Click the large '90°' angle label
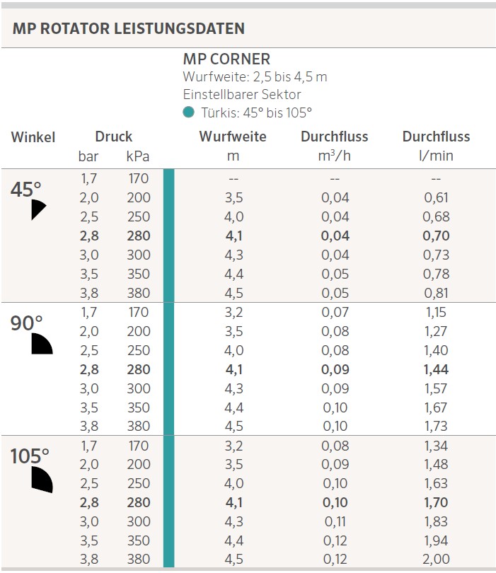 [x=27, y=323]
